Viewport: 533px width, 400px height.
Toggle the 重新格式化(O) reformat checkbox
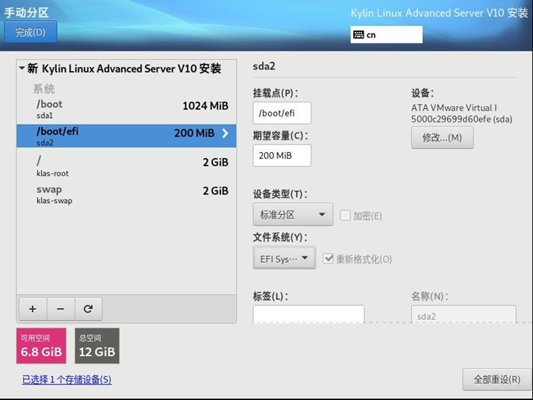point(328,259)
